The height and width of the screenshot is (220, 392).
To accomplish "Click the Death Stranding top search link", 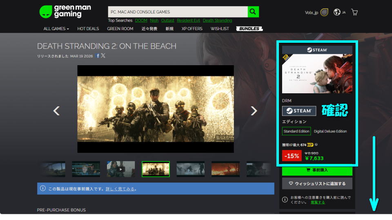I will pyautogui.click(x=217, y=20).
